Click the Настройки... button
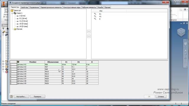Viewport: 189px width, 106px height. click(x=21, y=97)
